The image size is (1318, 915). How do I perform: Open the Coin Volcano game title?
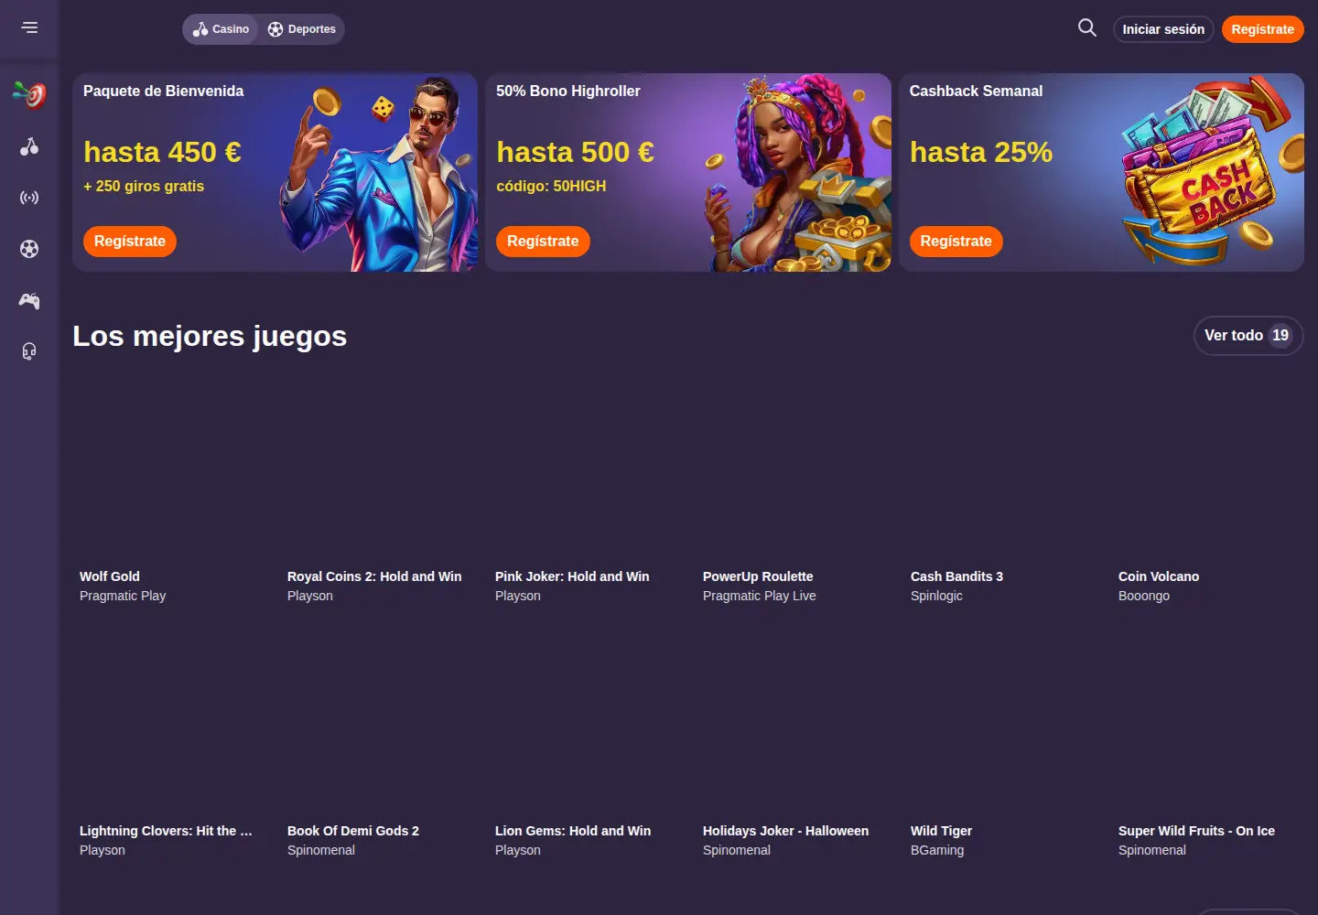[1159, 576]
